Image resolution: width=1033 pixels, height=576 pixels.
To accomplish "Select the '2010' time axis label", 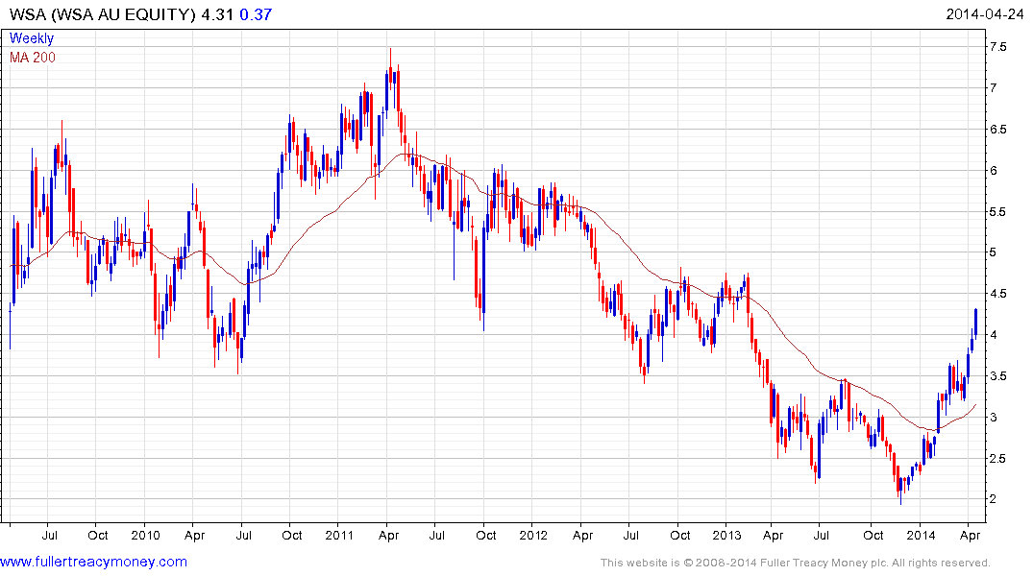I will pyautogui.click(x=145, y=535).
